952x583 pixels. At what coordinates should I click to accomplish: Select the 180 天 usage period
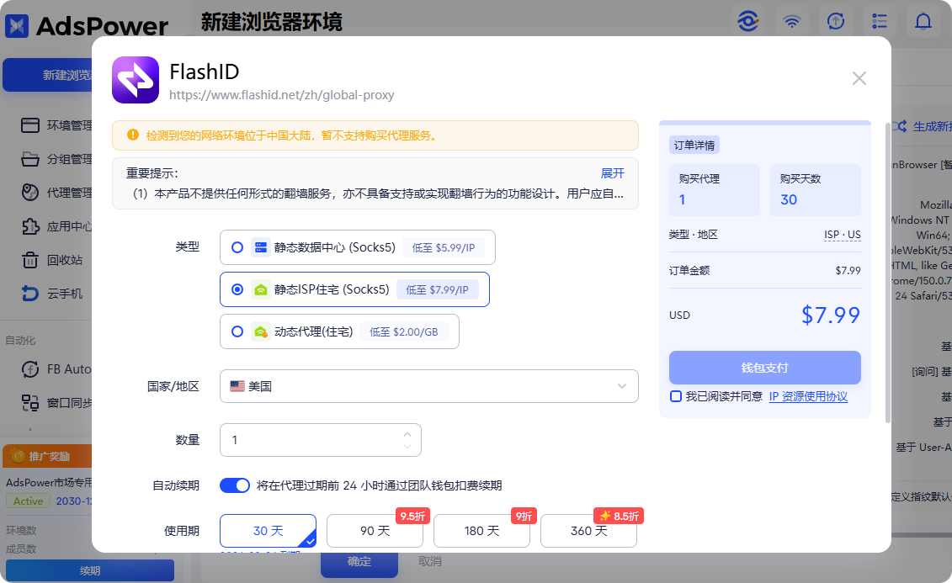click(481, 531)
